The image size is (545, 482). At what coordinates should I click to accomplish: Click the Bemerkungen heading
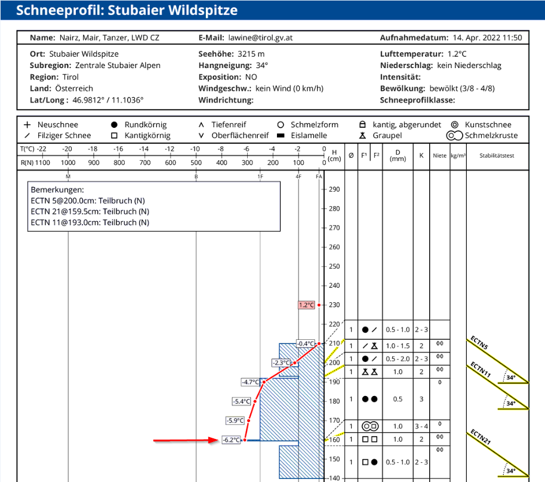57,190
